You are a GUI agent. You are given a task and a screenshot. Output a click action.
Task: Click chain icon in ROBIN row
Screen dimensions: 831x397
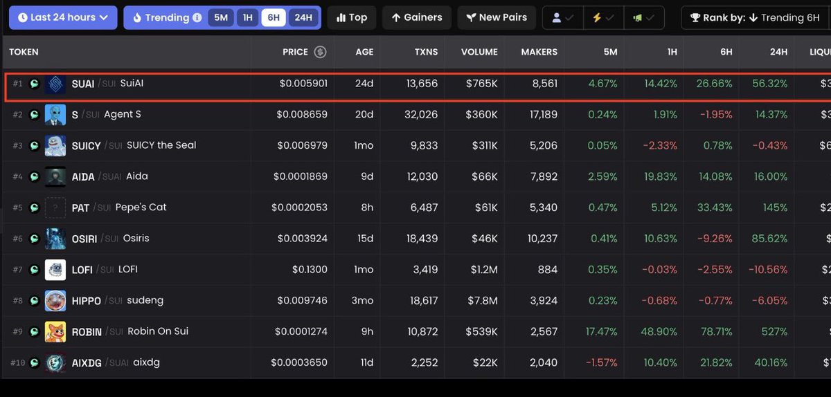point(35,332)
